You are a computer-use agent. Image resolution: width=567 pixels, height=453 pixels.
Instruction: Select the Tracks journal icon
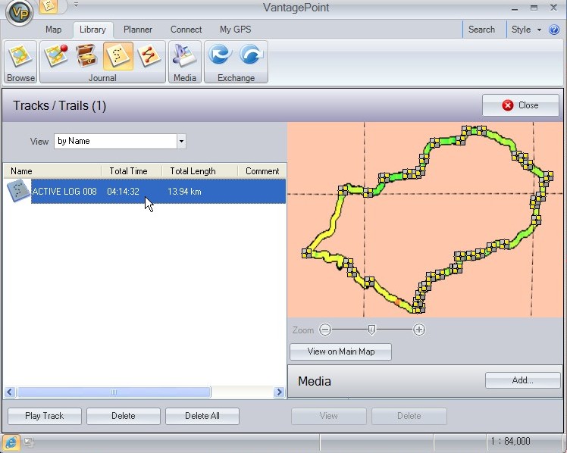click(x=118, y=55)
